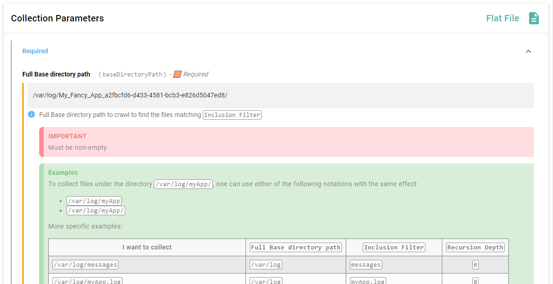This screenshot has height=284, width=553.
Task: Click the Required section header label
Action: tap(35, 51)
